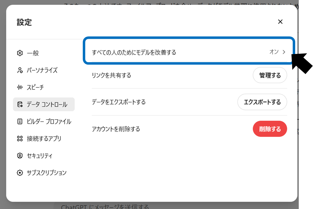Click the person icon beside パーソナライズ

(x=20, y=70)
